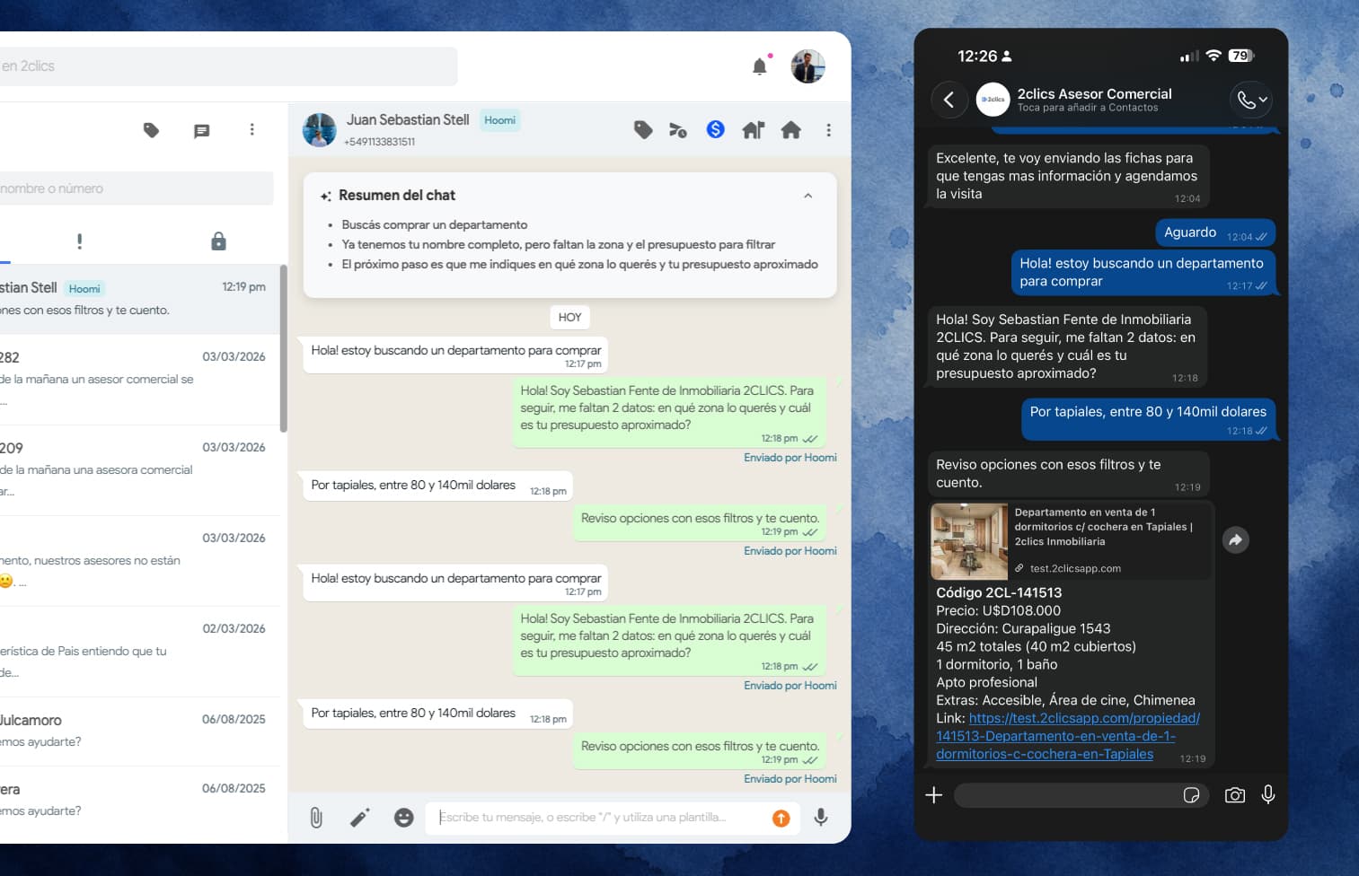
Task: Click the chat list scrollbar
Action: pos(284,348)
